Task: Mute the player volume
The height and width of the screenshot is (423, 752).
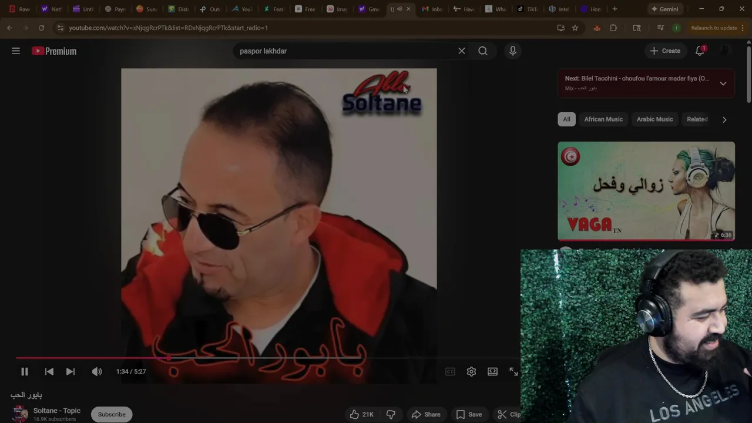Action: (97, 371)
